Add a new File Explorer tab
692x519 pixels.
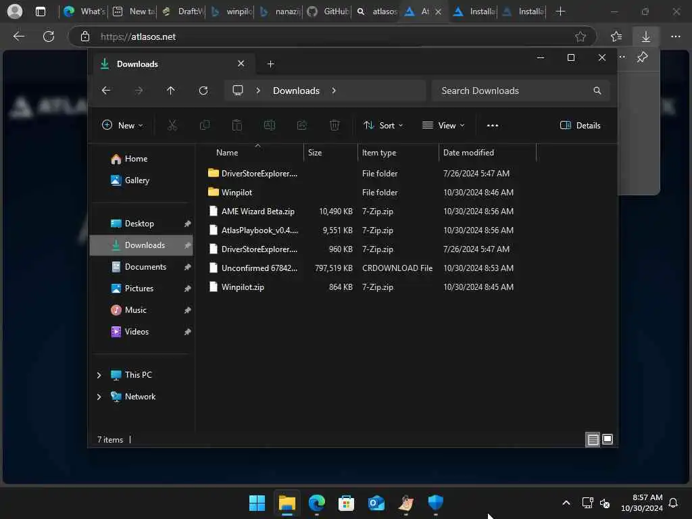tap(270, 64)
